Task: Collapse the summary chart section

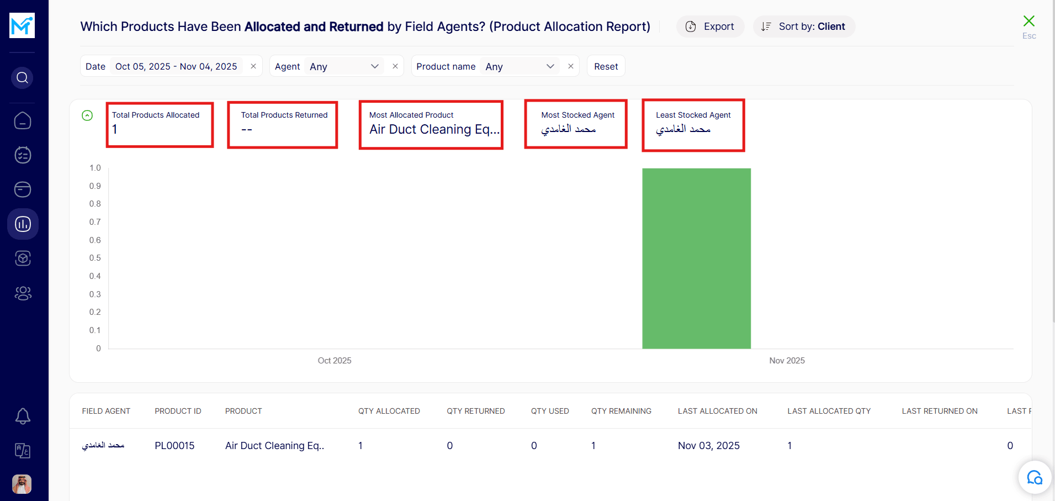Action: 87,115
